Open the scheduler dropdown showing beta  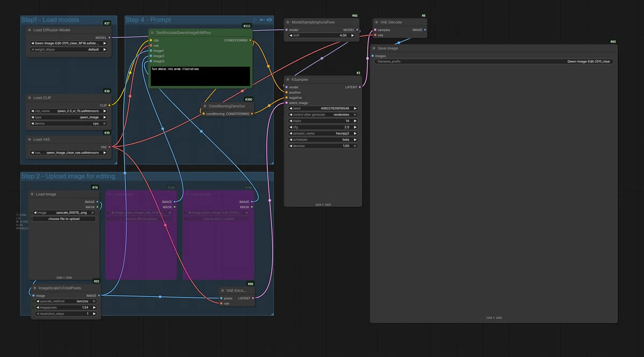[x=323, y=139]
